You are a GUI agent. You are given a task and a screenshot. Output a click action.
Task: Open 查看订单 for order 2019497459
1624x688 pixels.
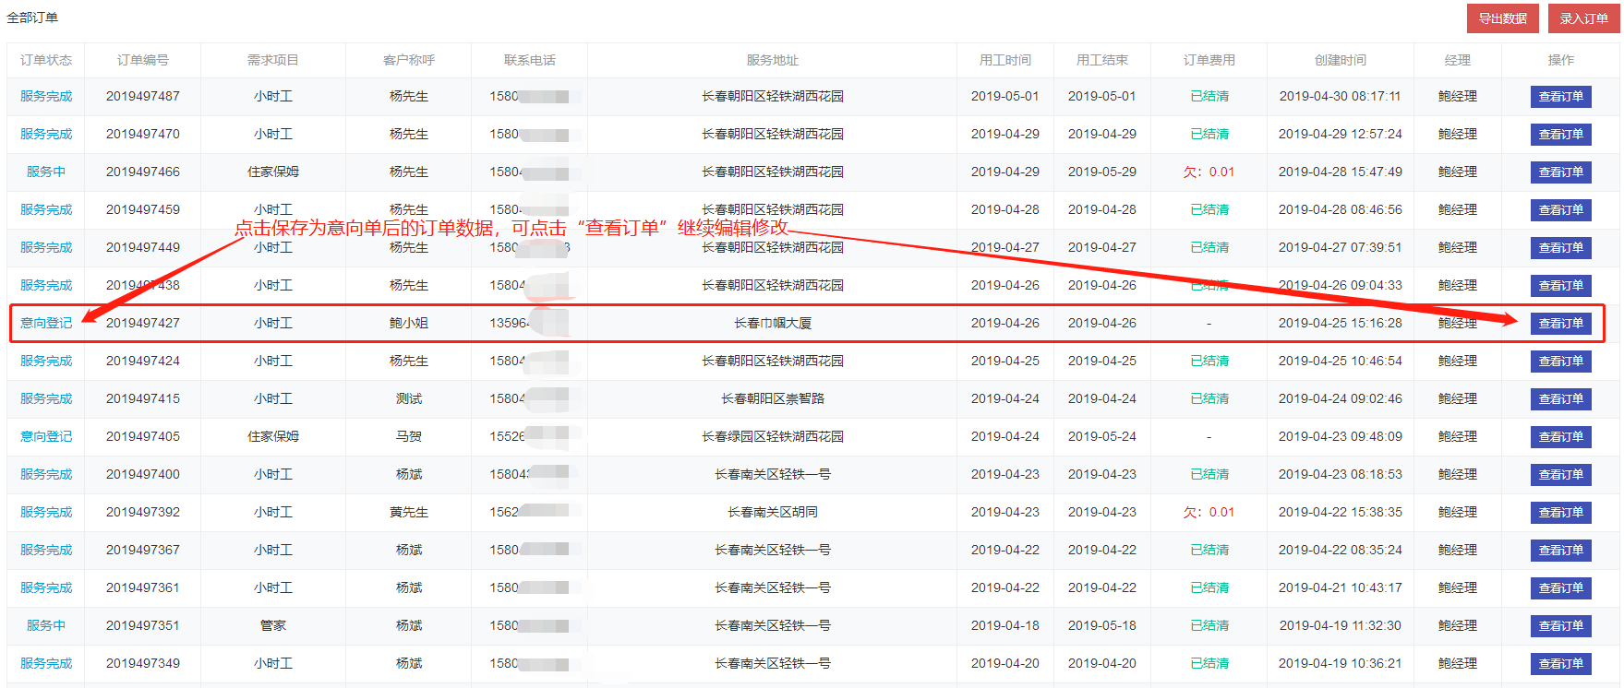[1560, 210]
